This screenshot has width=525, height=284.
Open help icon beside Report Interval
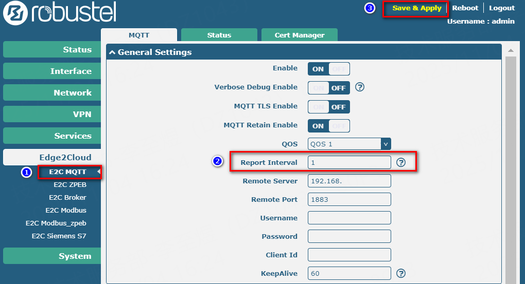pos(401,162)
